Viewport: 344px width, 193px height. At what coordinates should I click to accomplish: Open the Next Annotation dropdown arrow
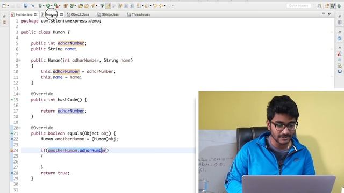click(x=142, y=6)
